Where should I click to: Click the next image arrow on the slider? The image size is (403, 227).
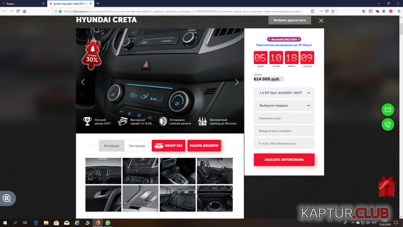coord(237,82)
